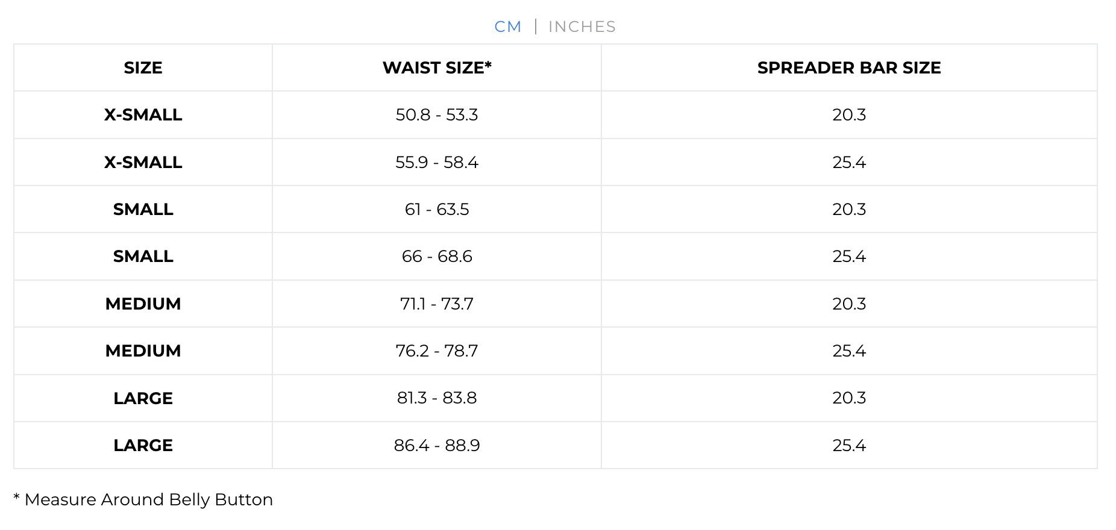Screen dimensions: 1116x530
Task: Click waist size 55.9 - 58.4
Action: 437,162
